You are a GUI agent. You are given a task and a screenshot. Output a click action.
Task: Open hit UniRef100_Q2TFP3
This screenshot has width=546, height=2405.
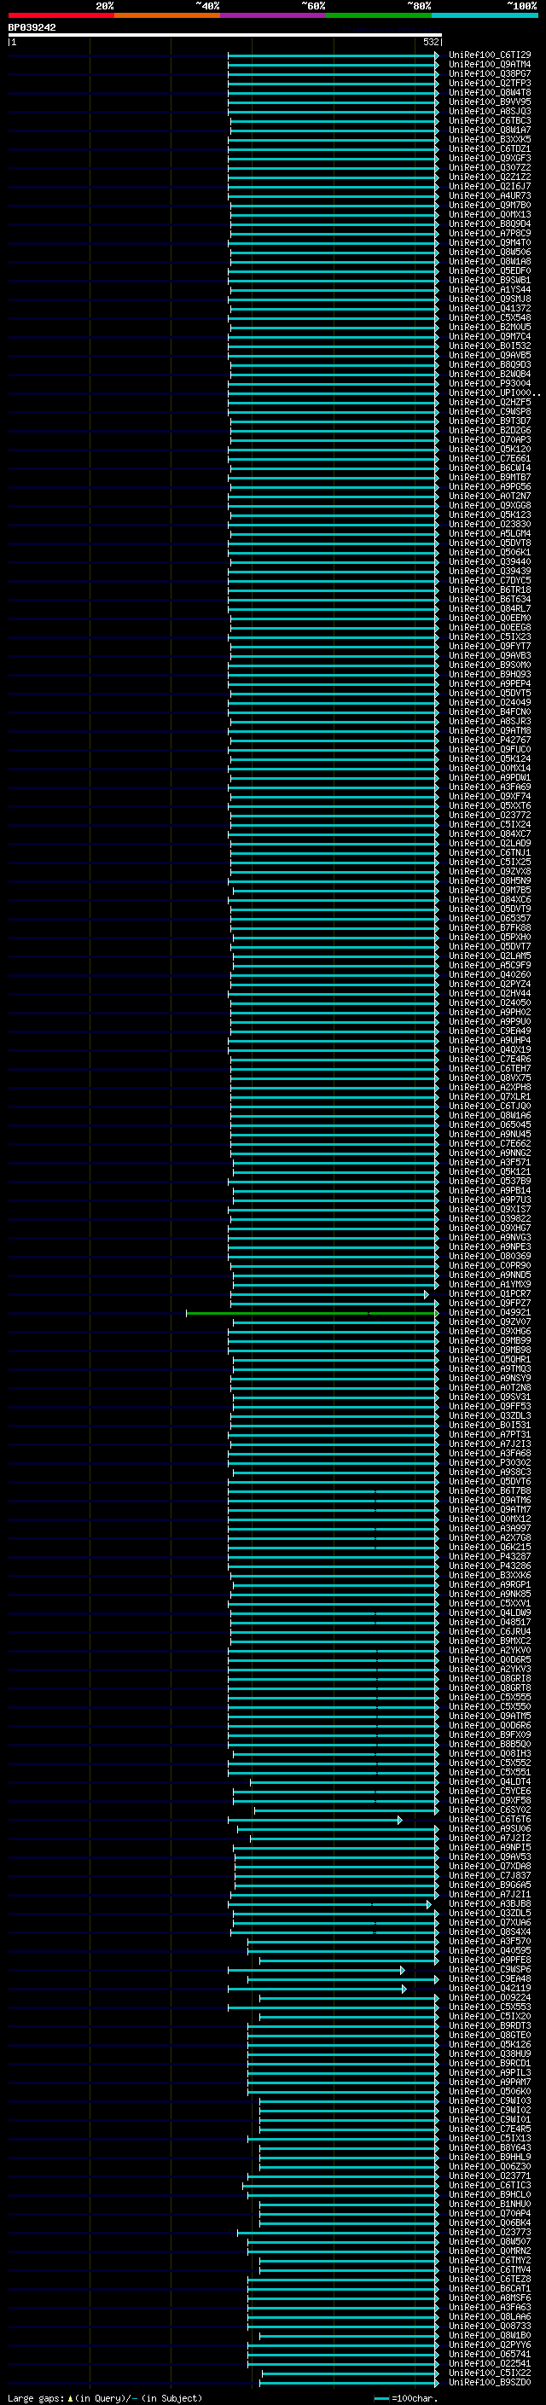489,83
